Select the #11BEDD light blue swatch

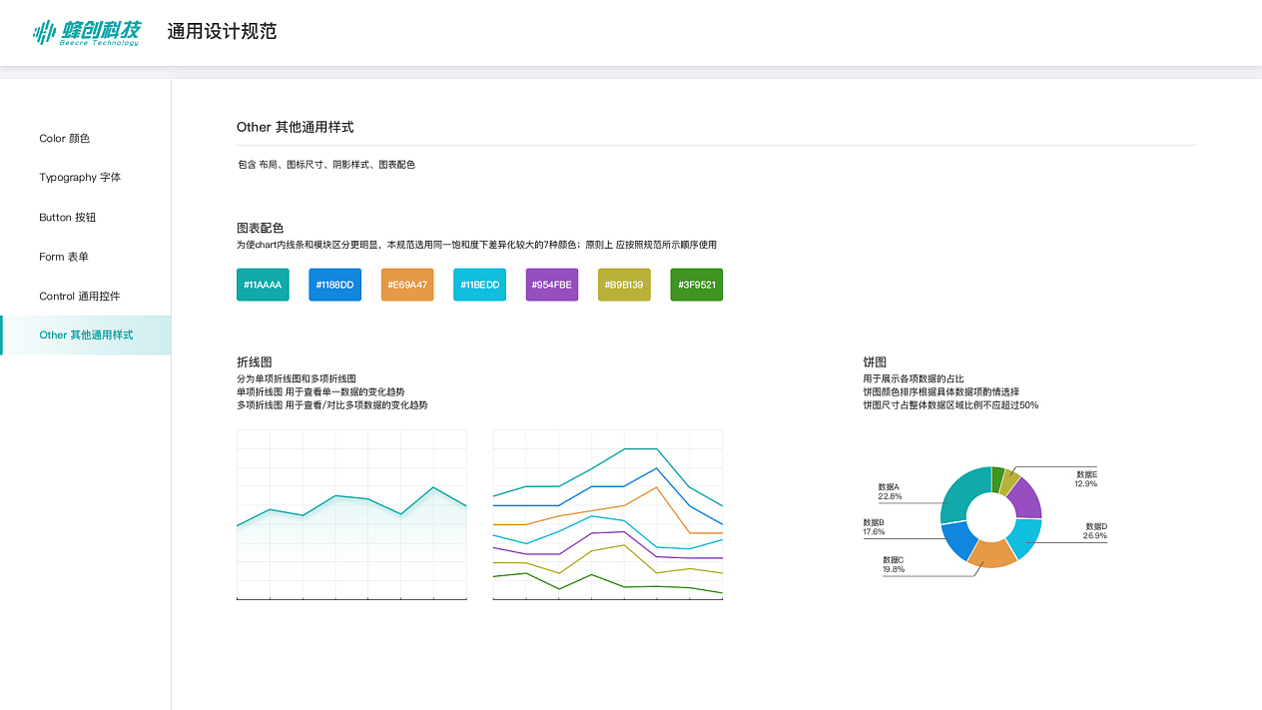479,284
